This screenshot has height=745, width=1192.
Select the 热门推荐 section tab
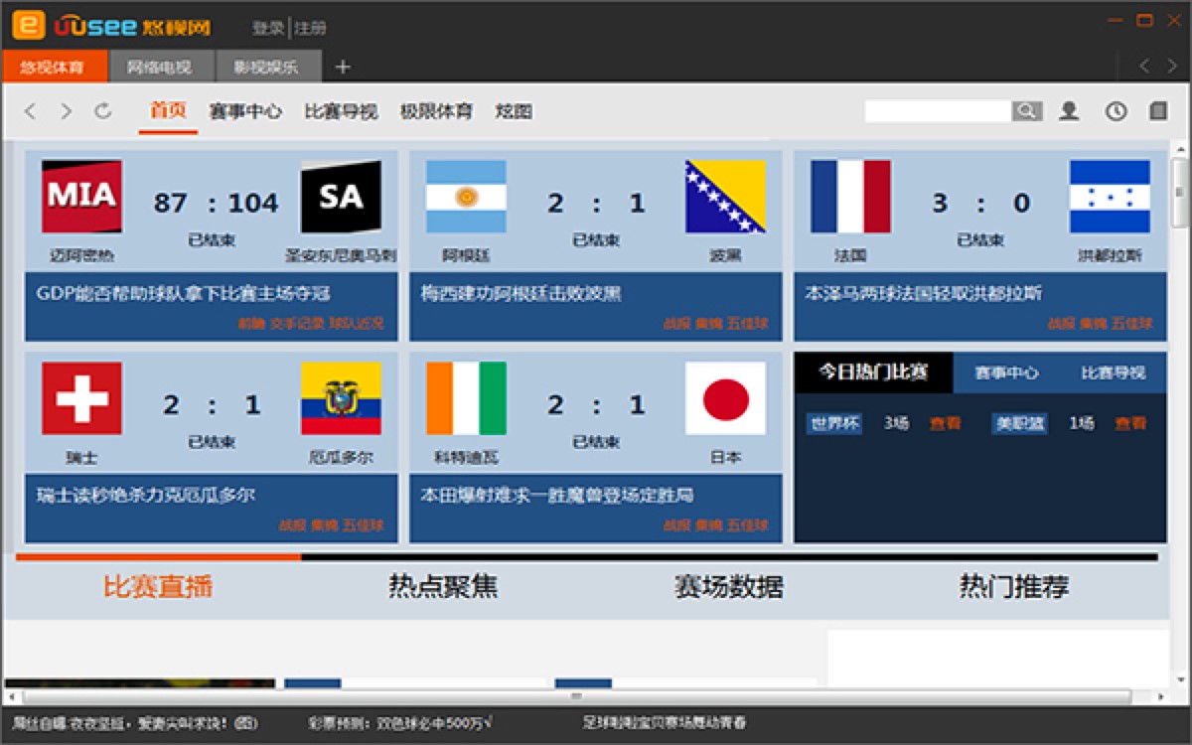1014,586
